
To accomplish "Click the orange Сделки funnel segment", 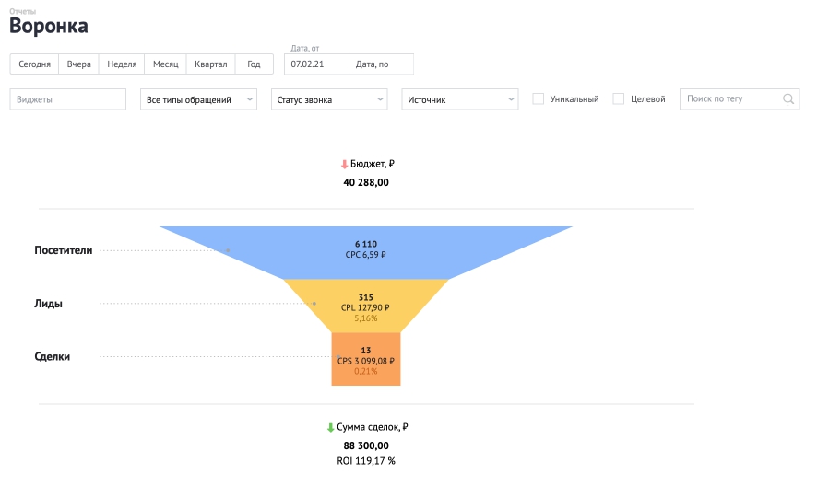I will (366, 359).
